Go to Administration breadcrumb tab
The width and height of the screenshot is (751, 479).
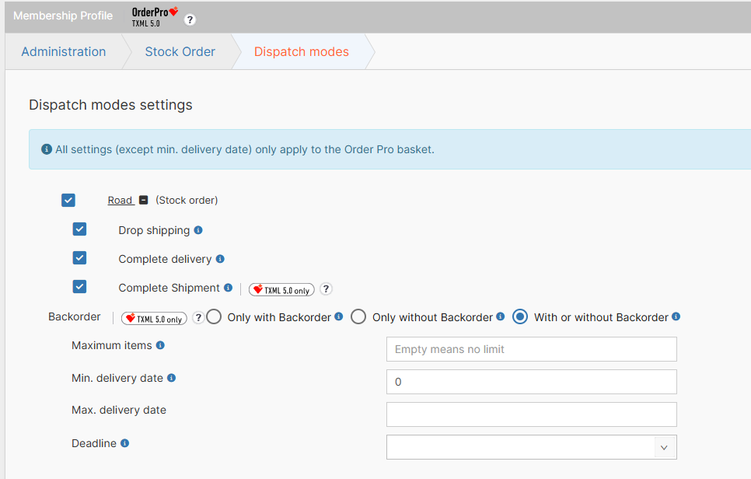[64, 52]
